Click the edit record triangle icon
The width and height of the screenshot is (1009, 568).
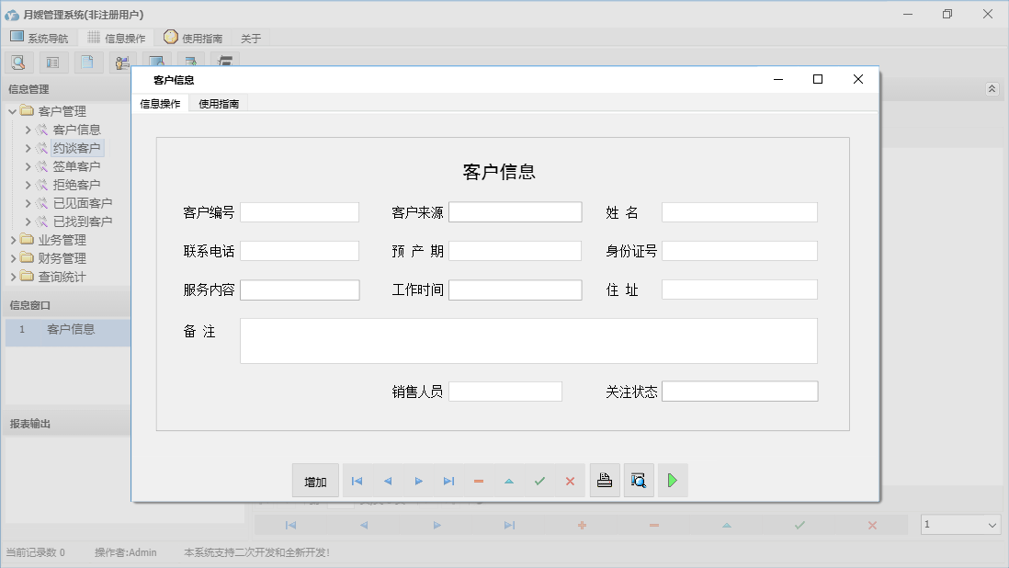pyautogui.click(x=509, y=480)
